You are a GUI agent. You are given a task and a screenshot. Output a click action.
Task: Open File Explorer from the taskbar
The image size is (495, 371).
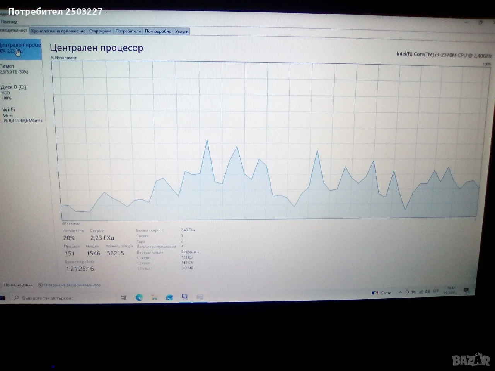(x=154, y=297)
